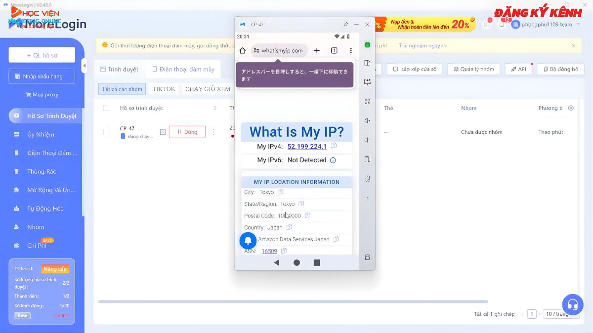Click the Nâng cấp upgrade button
This screenshot has width=593, height=333.
(55, 269)
